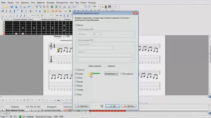Open the Инструменты menu
211x118 pixels.
62,3
